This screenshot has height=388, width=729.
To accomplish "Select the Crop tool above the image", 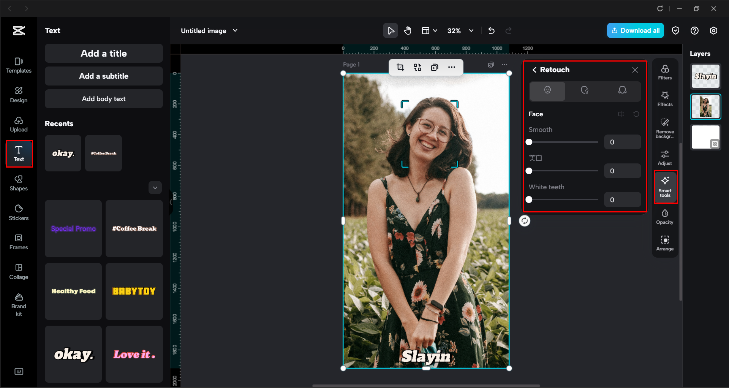I will coord(400,67).
